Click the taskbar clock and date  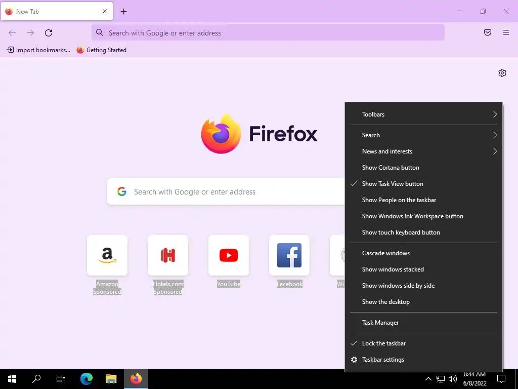click(474, 379)
